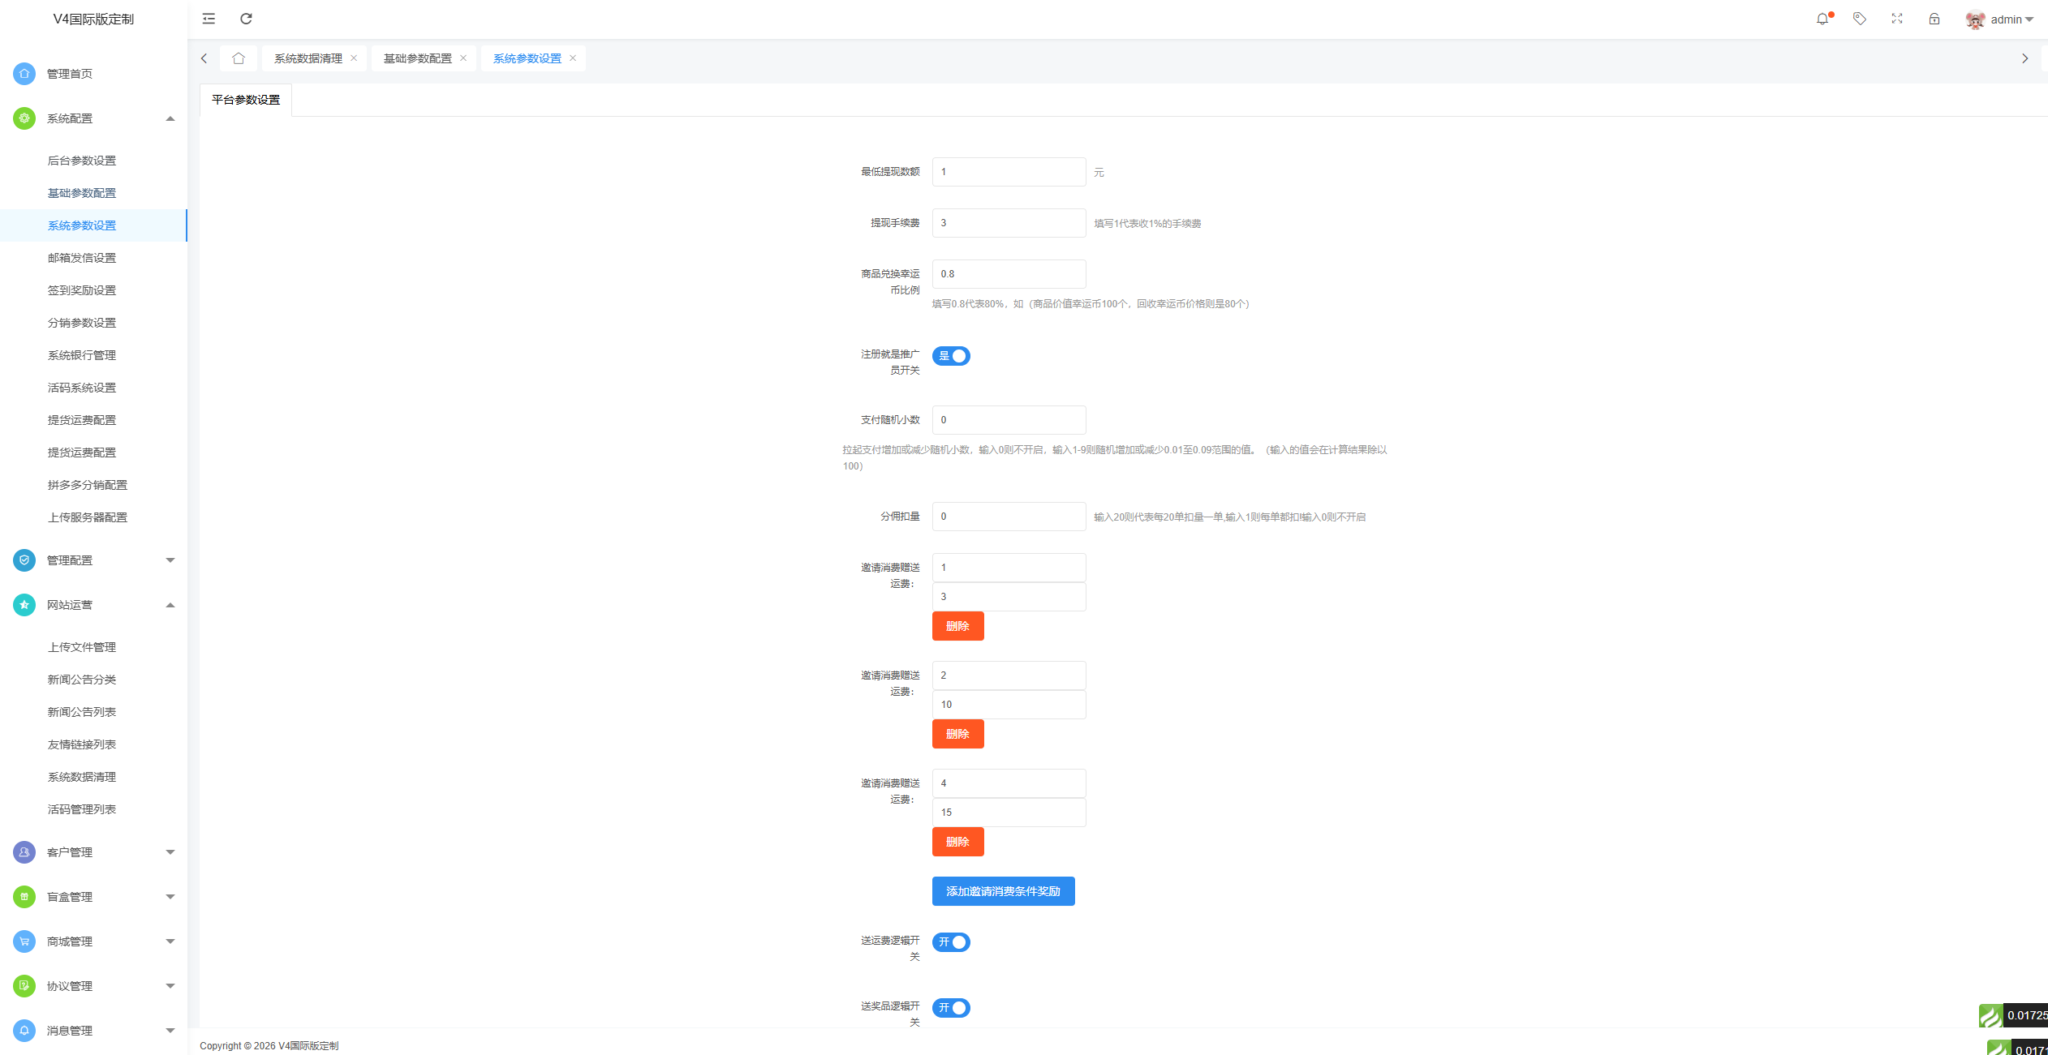Click the 提现手续费 input field
Screen dimensions: 2048x1055
1009,223
